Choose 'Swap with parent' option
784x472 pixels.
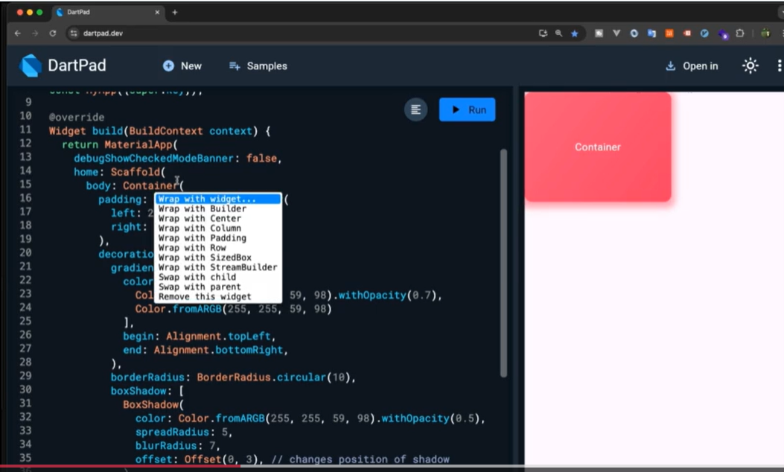[x=218, y=287]
